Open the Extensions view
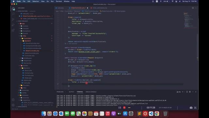Viewport: 209px width, 118px height. pos(13,30)
